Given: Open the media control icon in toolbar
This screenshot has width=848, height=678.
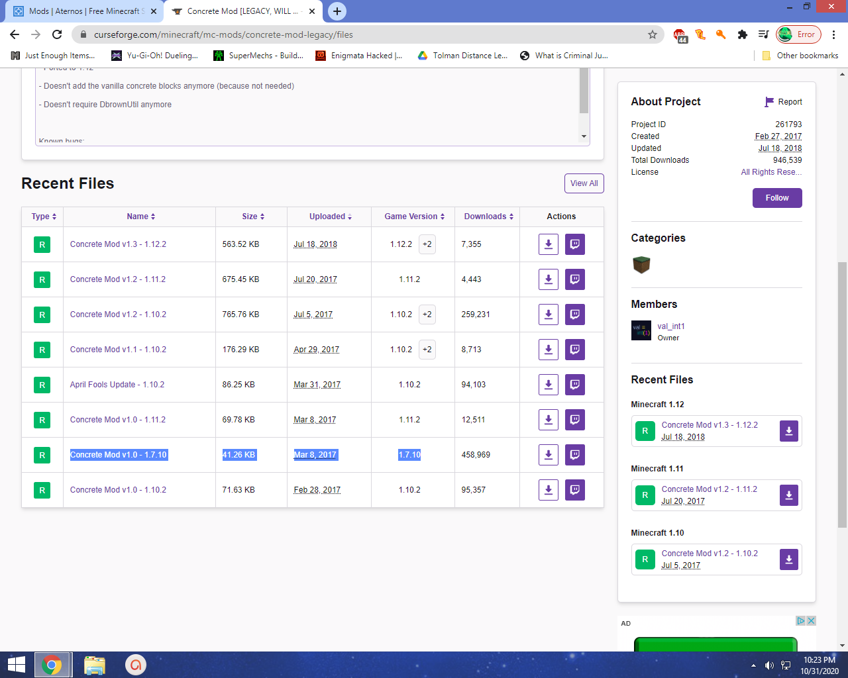Looking at the screenshot, I should coord(764,34).
